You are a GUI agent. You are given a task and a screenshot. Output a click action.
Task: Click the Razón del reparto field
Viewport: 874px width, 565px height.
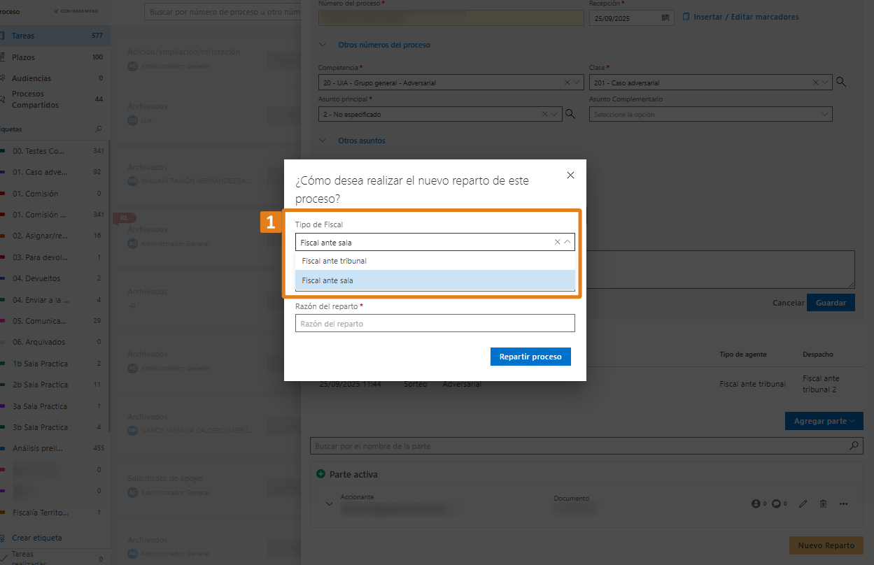pos(435,323)
